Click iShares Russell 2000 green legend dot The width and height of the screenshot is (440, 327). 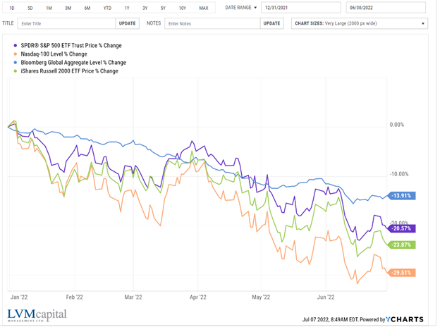(16, 71)
